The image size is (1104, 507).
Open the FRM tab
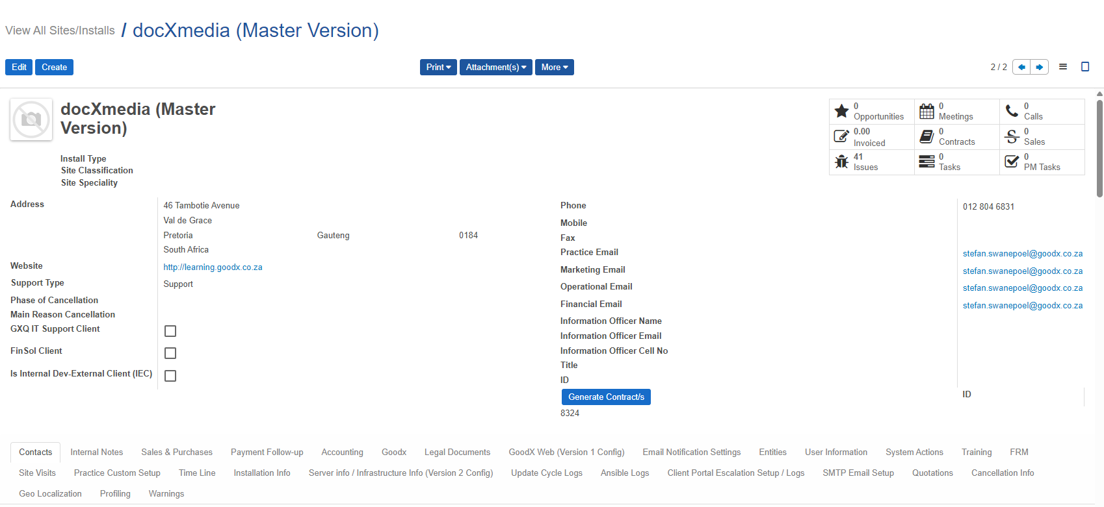tap(1019, 452)
